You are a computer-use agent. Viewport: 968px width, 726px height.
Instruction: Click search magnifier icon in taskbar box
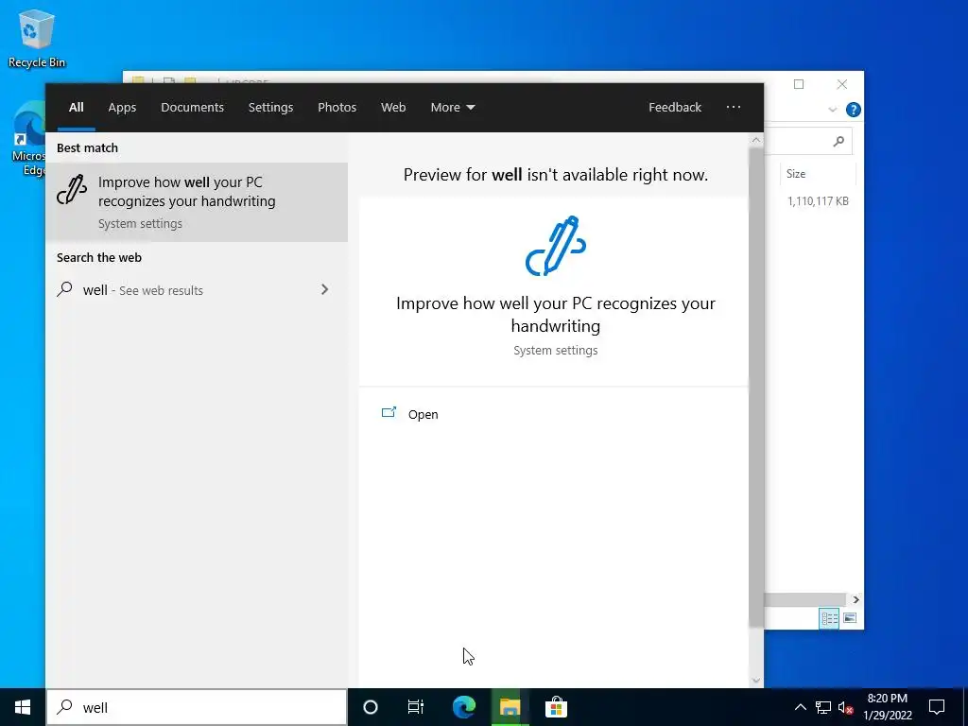click(x=64, y=707)
